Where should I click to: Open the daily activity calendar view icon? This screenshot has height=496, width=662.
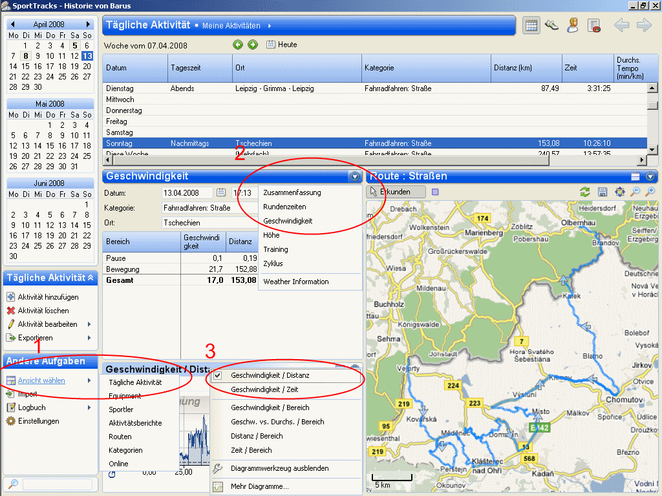pos(531,26)
